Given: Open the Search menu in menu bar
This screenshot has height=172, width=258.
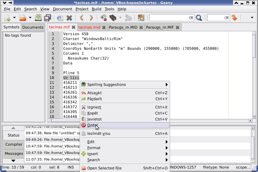Looking at the screenshot, I should 31,9.
